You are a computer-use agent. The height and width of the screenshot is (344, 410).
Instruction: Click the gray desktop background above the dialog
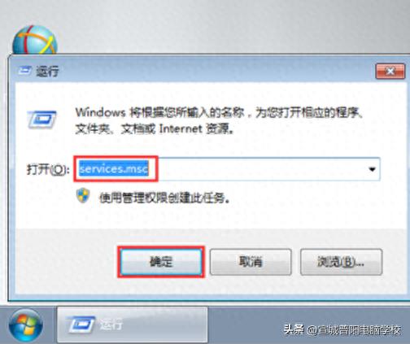(230, 26)
